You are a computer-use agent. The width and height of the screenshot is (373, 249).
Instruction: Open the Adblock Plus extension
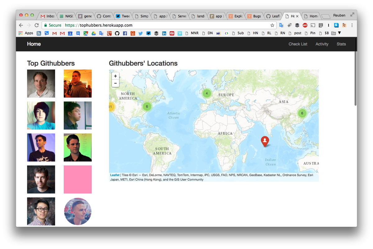tap(305, 25)
